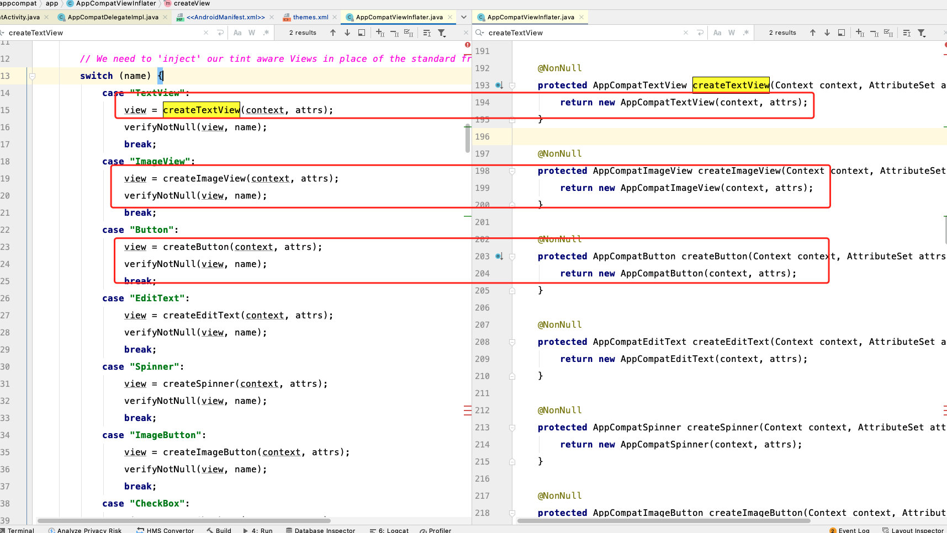The height and width of the screenshot is (533, 947).
Task: Collapse createEditText method fold at line 208
Action: [512, 342]
